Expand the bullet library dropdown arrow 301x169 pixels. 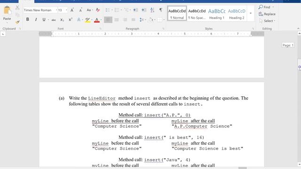[x=112, y=10]
